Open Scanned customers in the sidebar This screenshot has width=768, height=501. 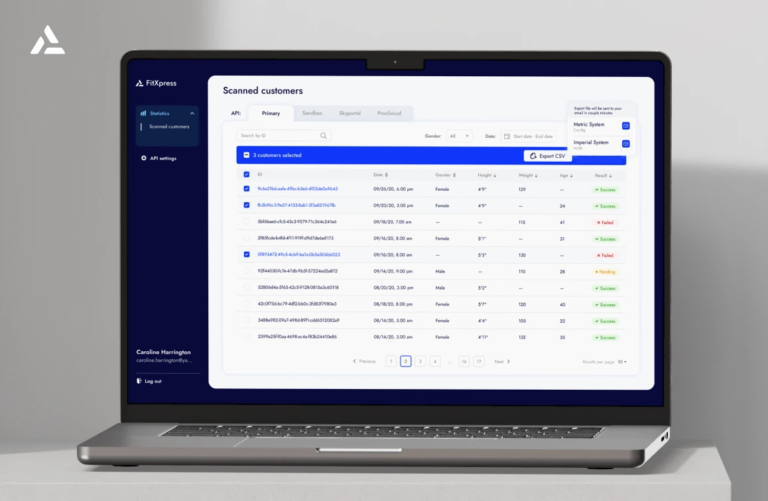coord(169,127)
